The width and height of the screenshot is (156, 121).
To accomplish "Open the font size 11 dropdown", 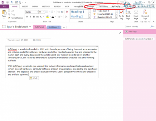I will (44, 12).
